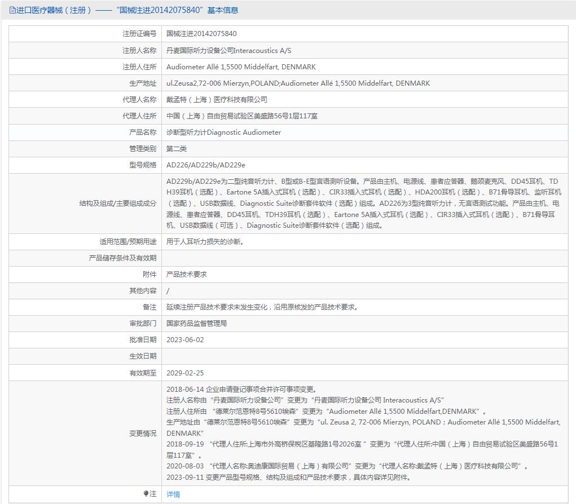Click approving department 国家药品监督管理局

coord(196,324)
